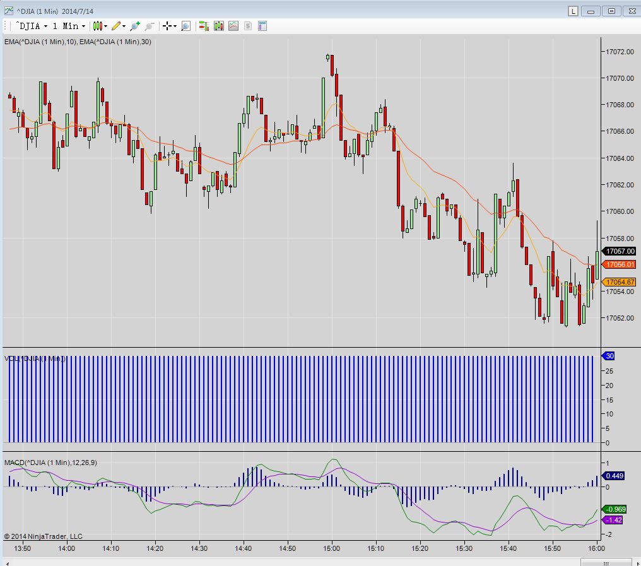Click the 0.449 MACD histogram marker
The width and height of the screenshot is (641, 566).
point(614,476)
